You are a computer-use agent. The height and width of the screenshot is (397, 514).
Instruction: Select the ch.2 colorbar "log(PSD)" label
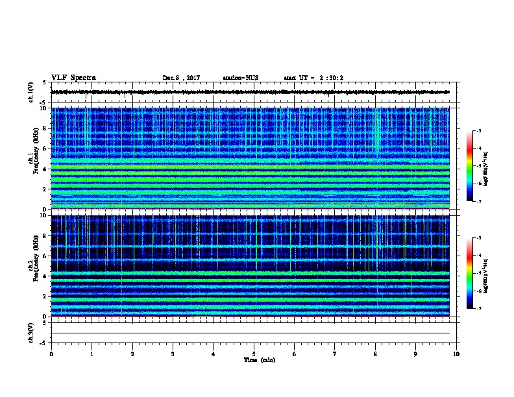pyautogui.click(x=486, y=276)
